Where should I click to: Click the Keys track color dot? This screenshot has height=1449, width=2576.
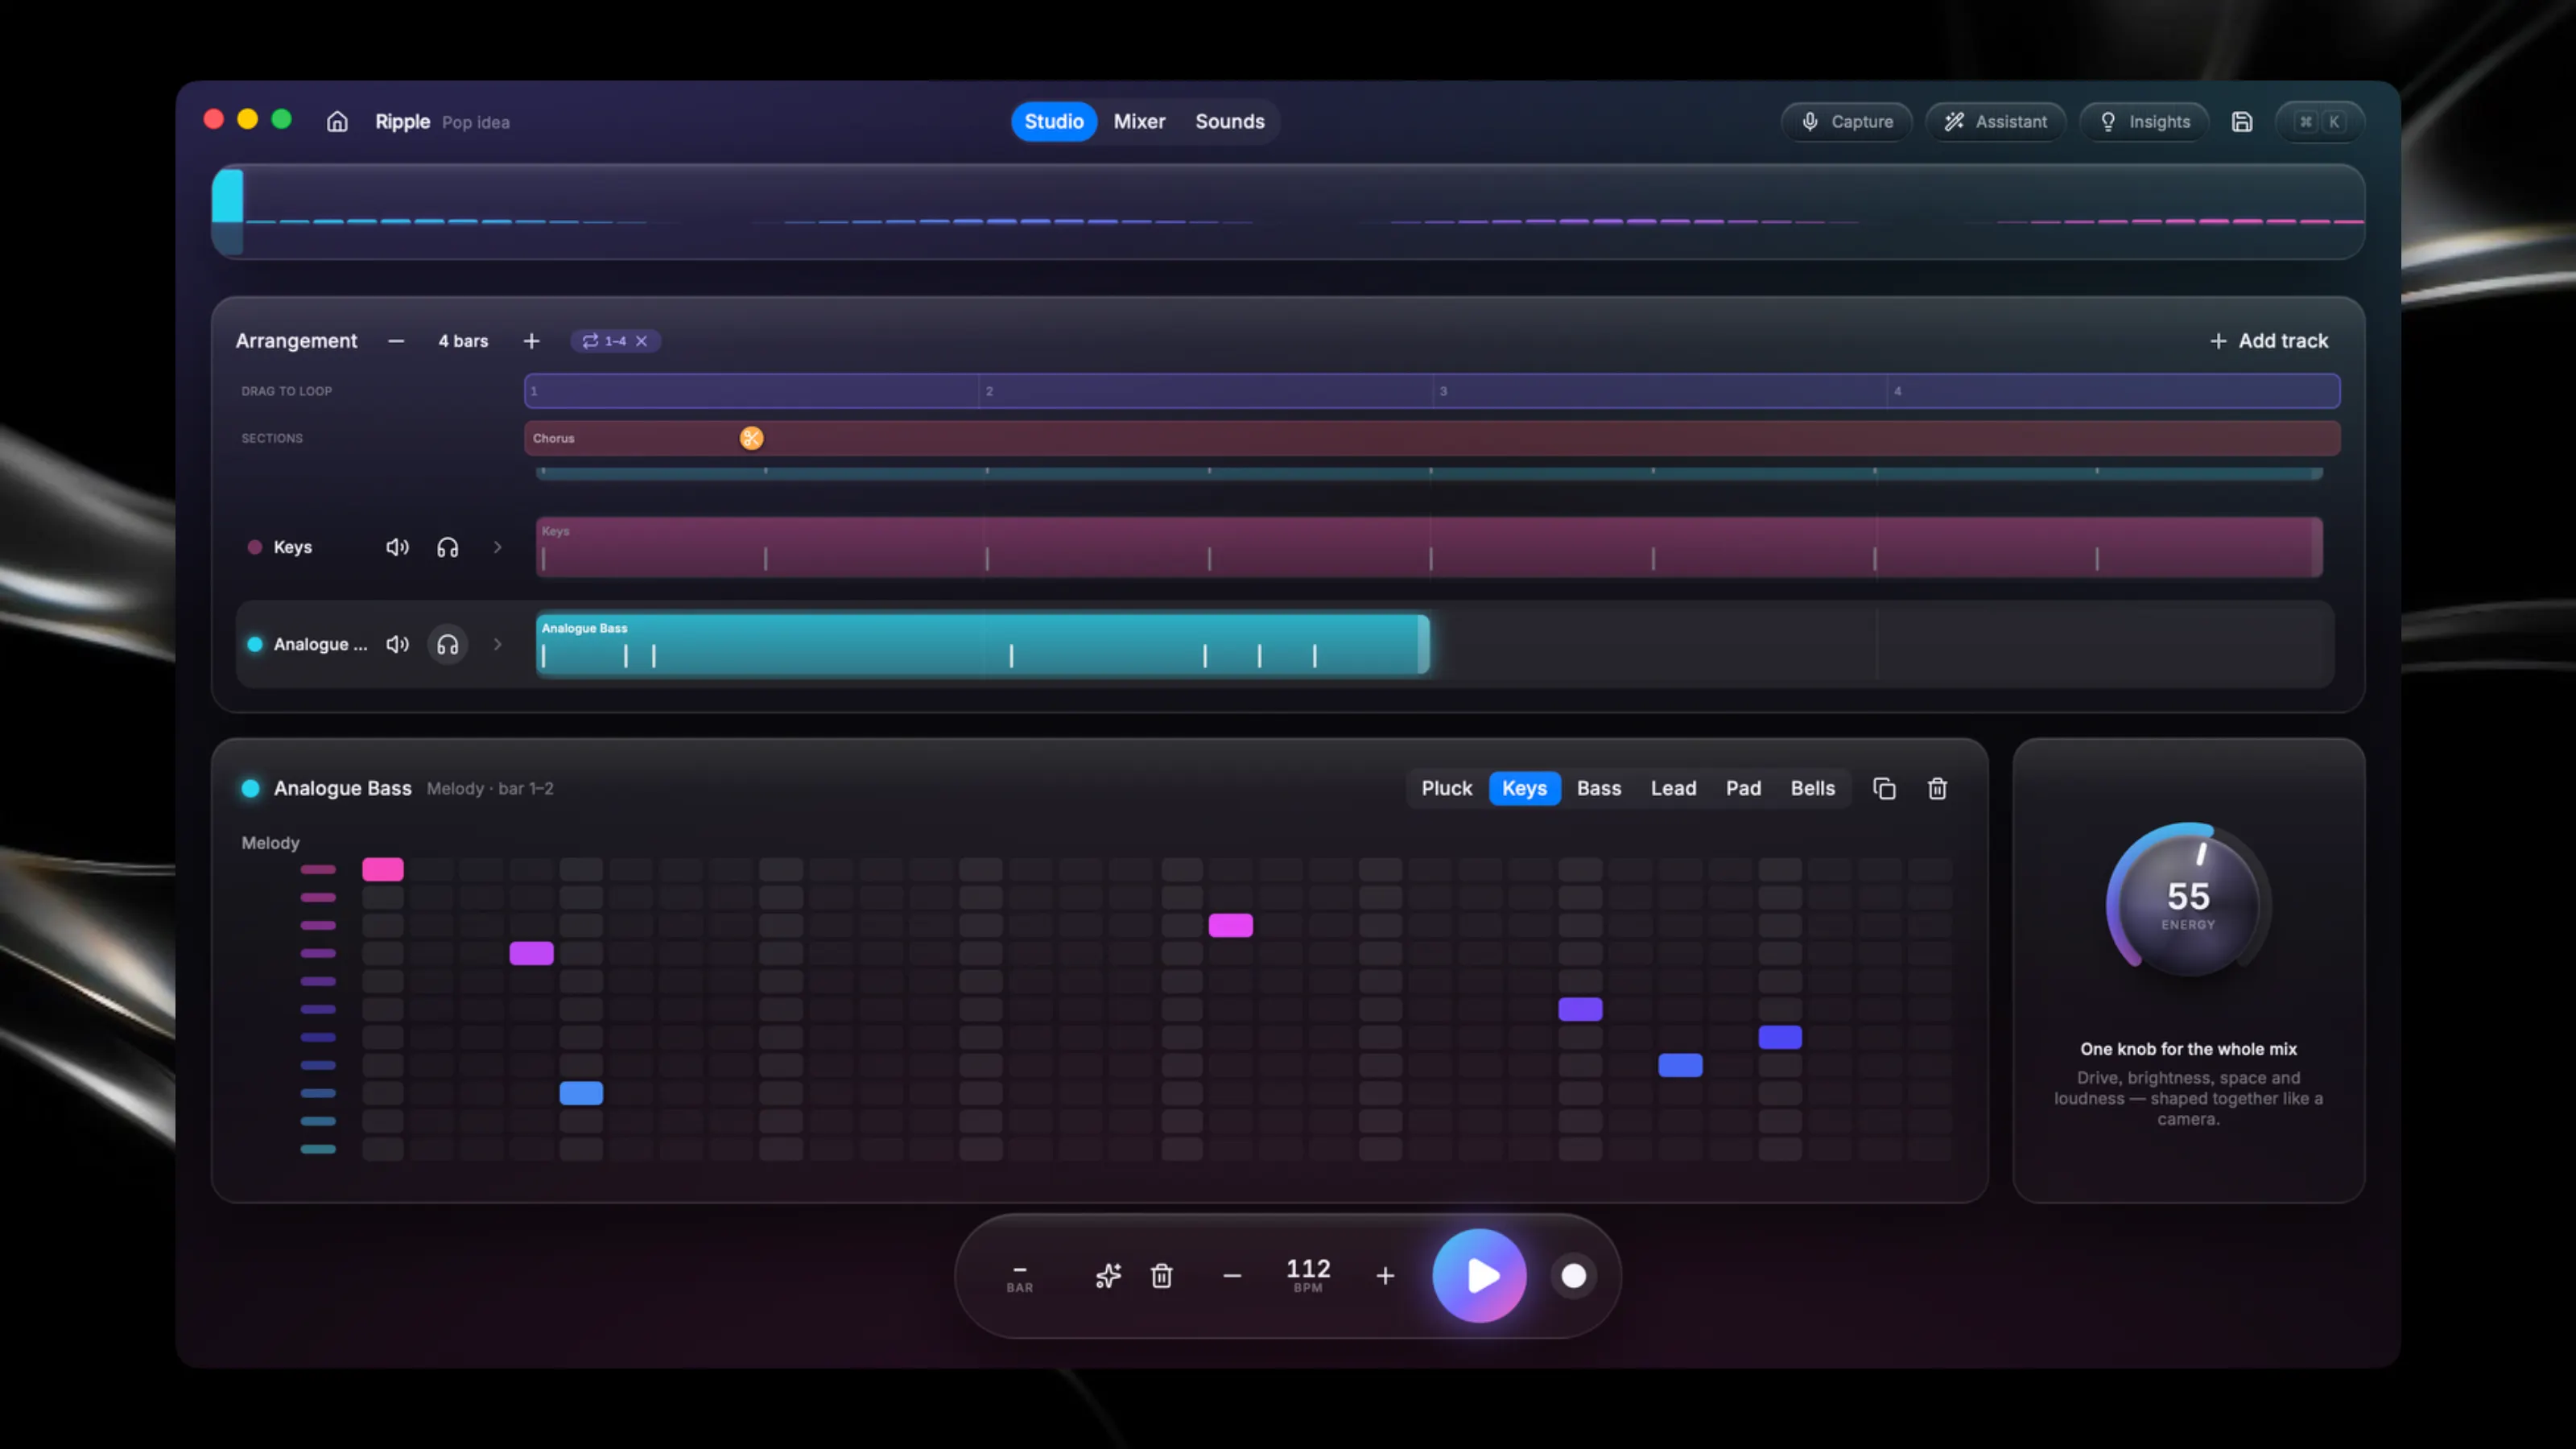[254, 547]
